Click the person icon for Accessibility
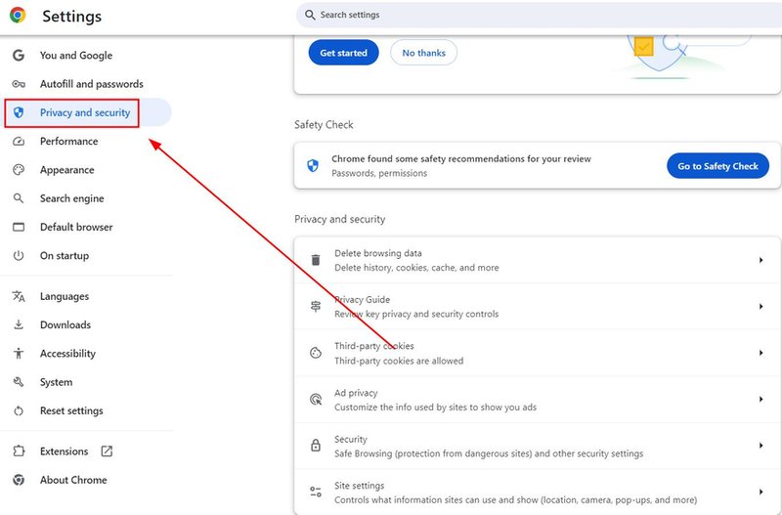This screenshot has height=515, width=782. 19,354
